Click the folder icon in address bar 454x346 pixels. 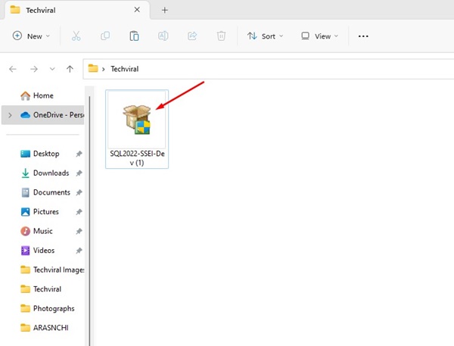(x=93, y=69)
